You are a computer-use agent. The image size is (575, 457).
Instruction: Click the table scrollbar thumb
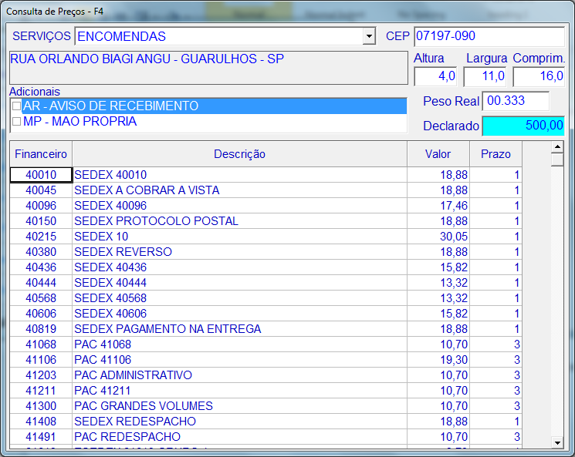[557, 160]
